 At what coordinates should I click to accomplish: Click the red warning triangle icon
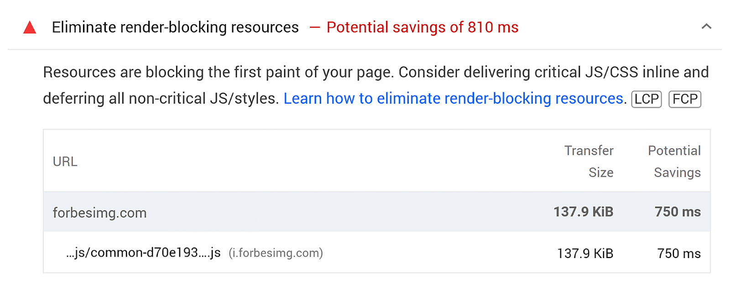click(29, 28)
